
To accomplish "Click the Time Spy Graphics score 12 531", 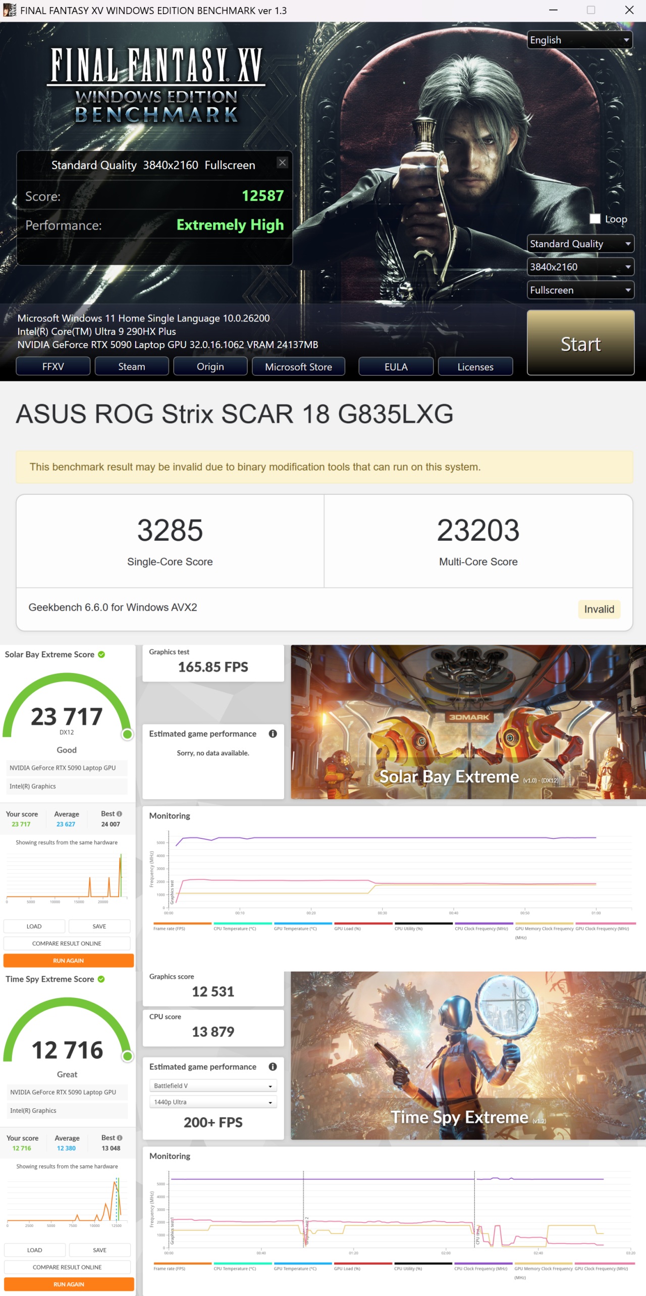I will click(x=213, y=992).
